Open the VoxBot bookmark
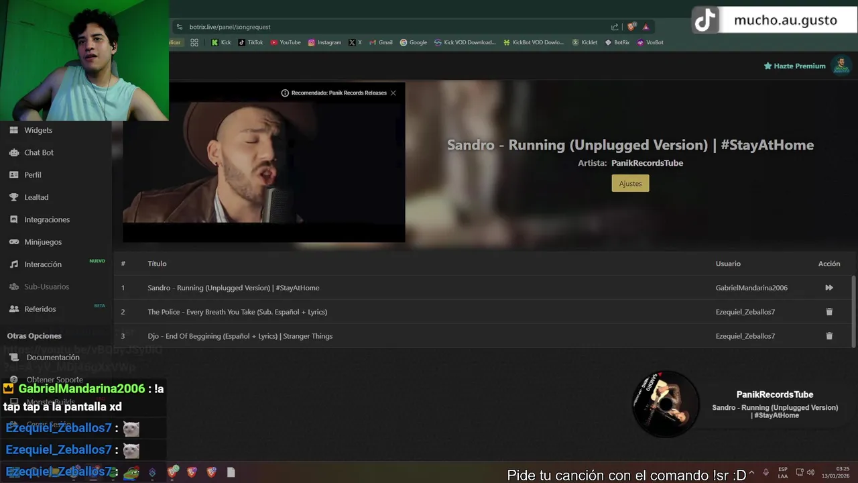 pos(650,42)
